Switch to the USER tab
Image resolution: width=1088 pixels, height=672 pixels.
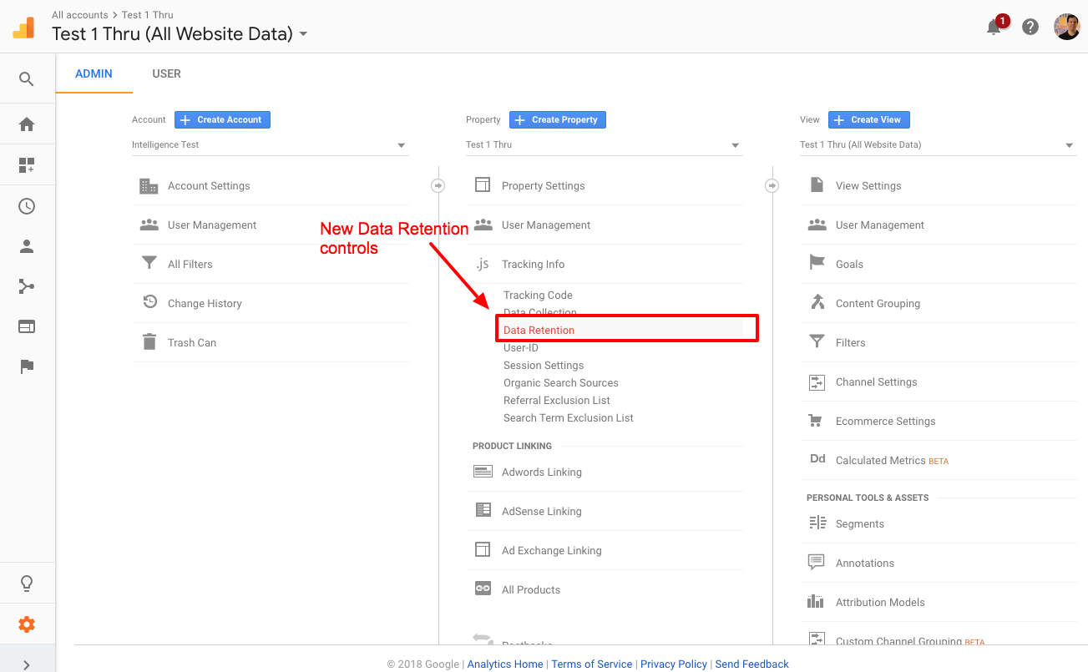pyautogui.click(x=166, y=73)
